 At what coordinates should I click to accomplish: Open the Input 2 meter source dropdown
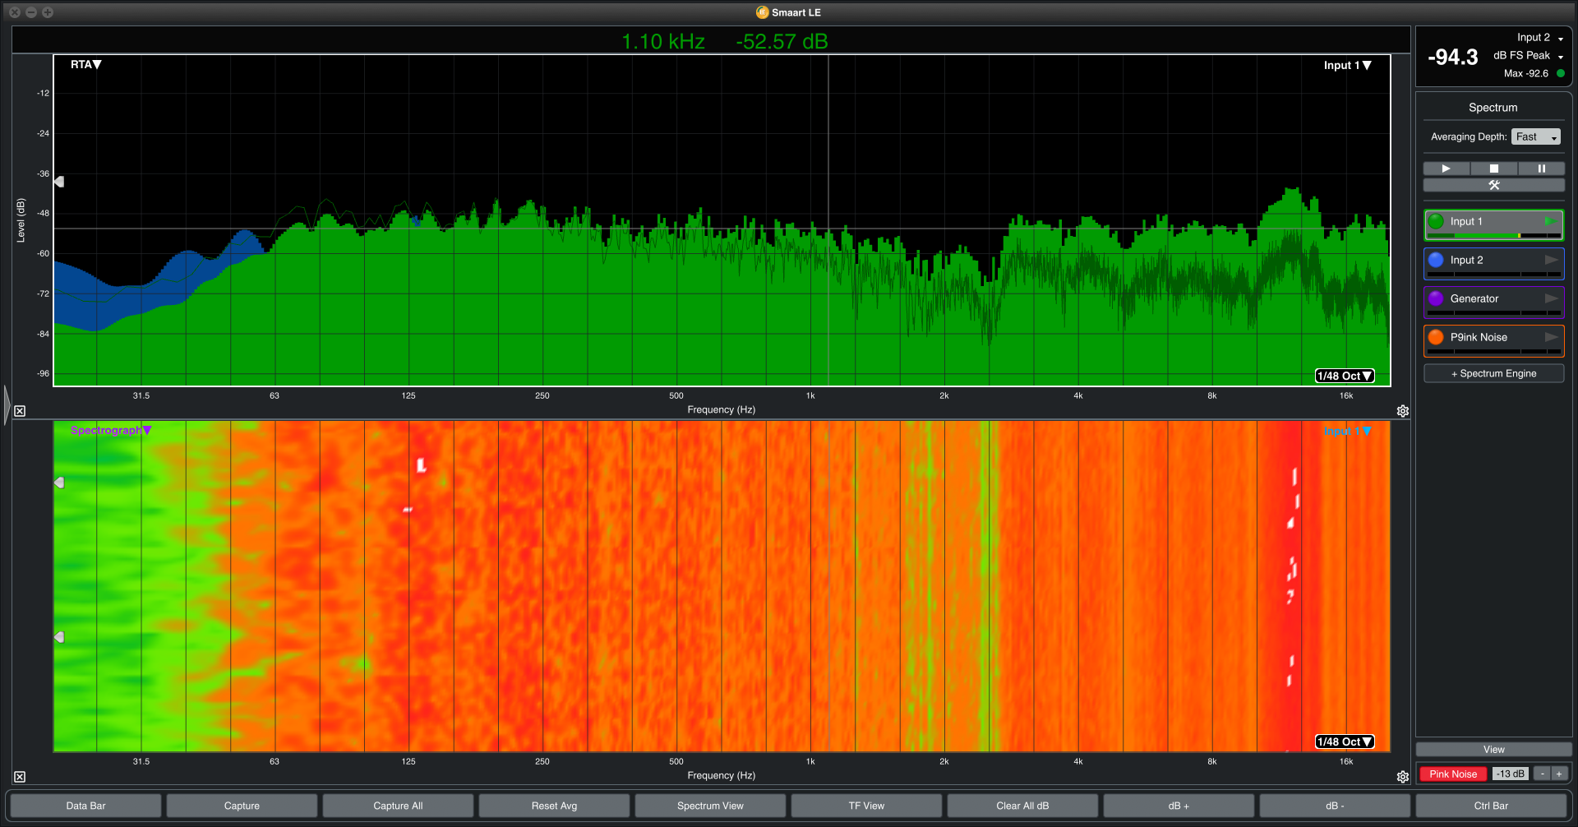pos(1540,38)
